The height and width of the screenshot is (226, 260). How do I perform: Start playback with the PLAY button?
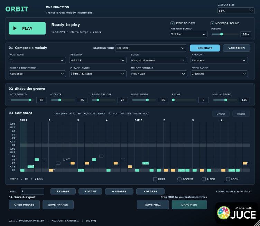click(27, 28)
